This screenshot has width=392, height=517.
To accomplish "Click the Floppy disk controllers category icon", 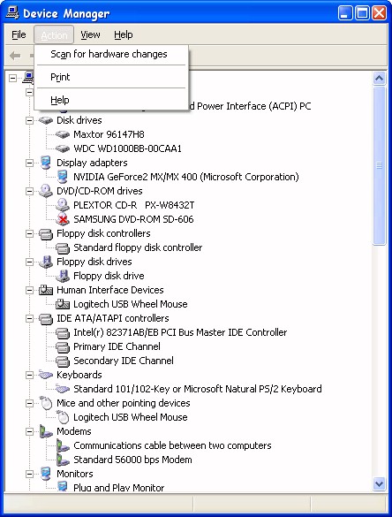I will point(45,234).
